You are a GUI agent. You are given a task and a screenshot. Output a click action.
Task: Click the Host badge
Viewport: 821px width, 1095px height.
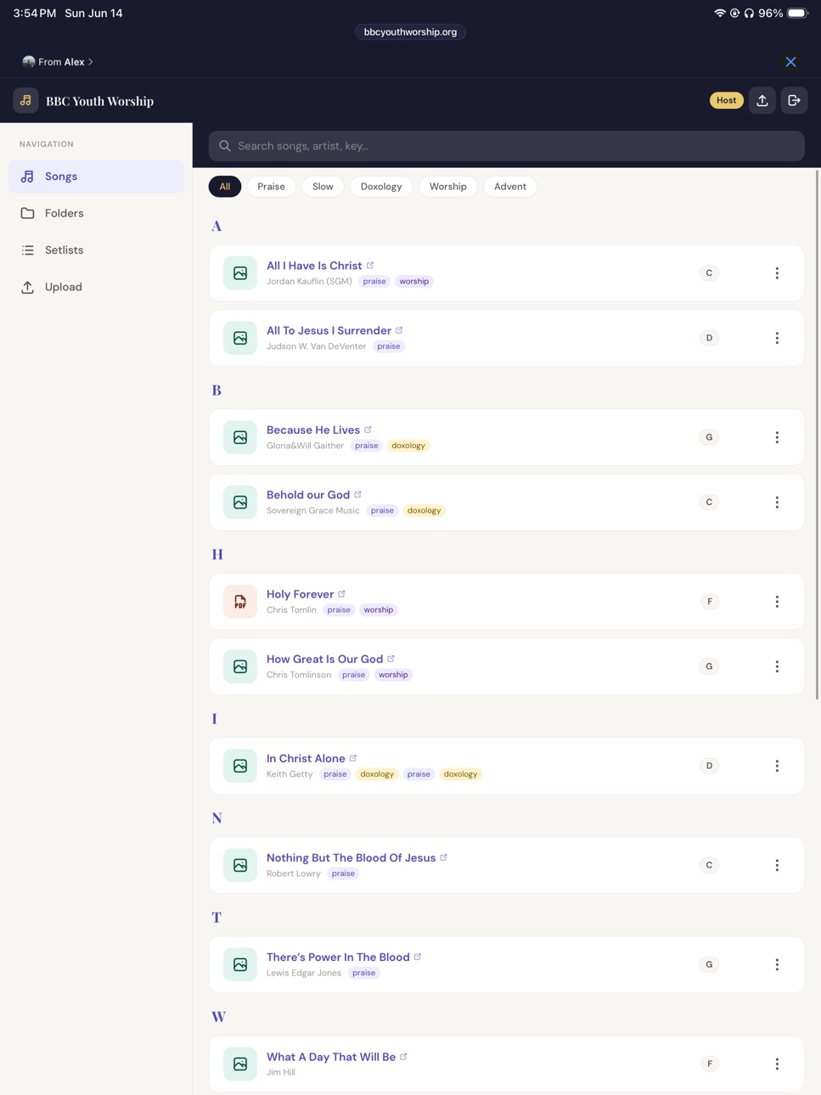pyautogui.click(x=726, y=100)
